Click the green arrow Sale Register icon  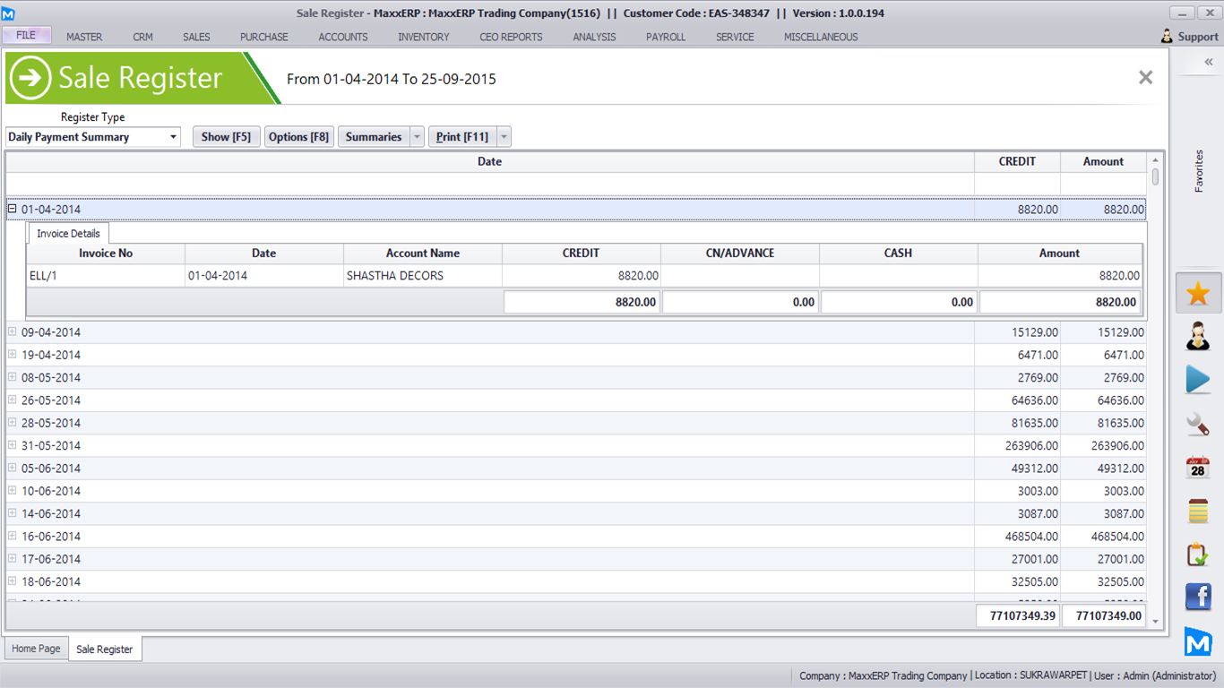[30, 78]
